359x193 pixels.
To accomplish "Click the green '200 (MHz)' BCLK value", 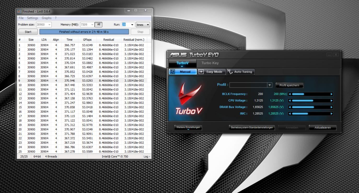I will [x=280, y=94].
